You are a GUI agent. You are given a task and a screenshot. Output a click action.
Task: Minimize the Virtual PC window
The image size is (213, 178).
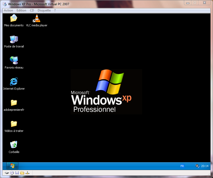coord(188,3)
